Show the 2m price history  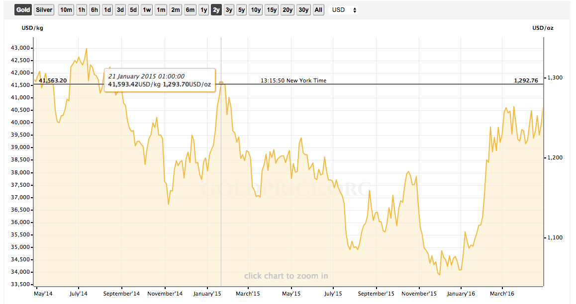176,10
